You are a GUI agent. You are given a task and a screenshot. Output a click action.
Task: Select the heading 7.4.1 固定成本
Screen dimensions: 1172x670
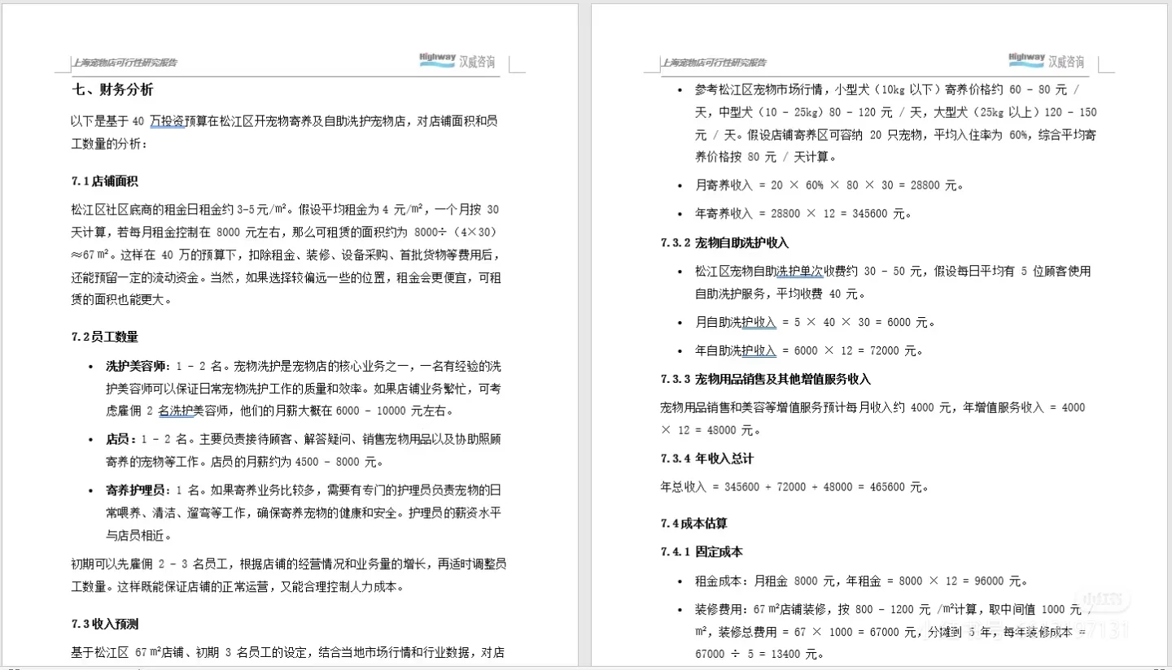coord(701,551)
